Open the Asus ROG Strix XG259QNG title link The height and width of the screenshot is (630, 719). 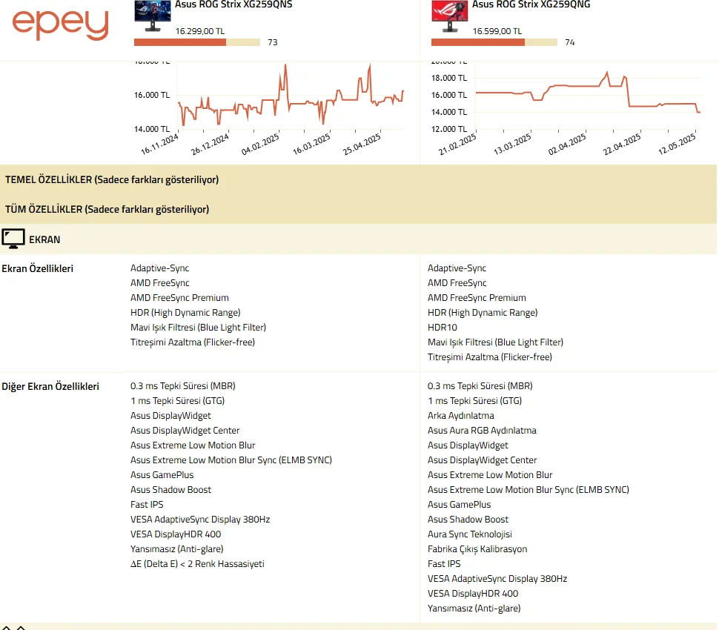(531, 4)
